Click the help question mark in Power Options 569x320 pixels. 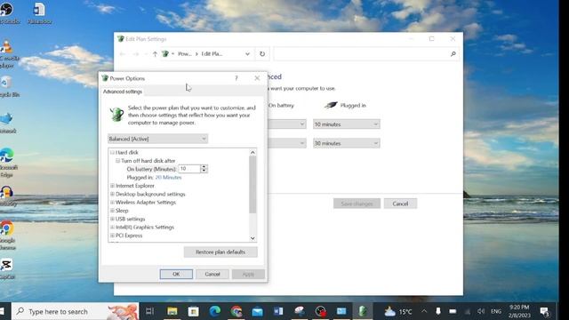(x=236, y=78)
